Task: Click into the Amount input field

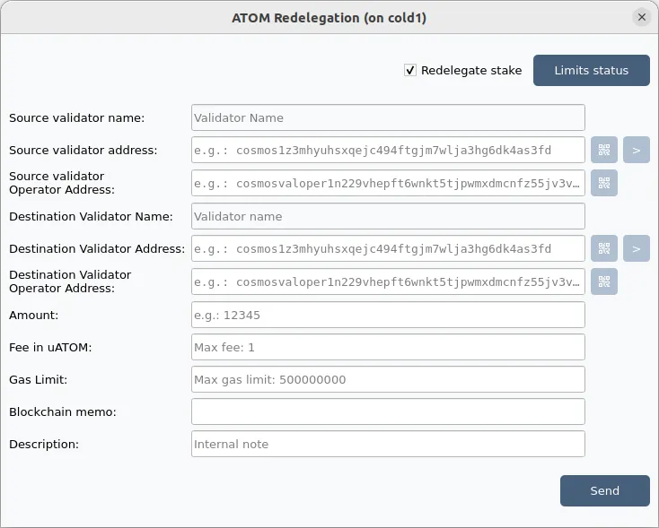Action: (388, 315)
